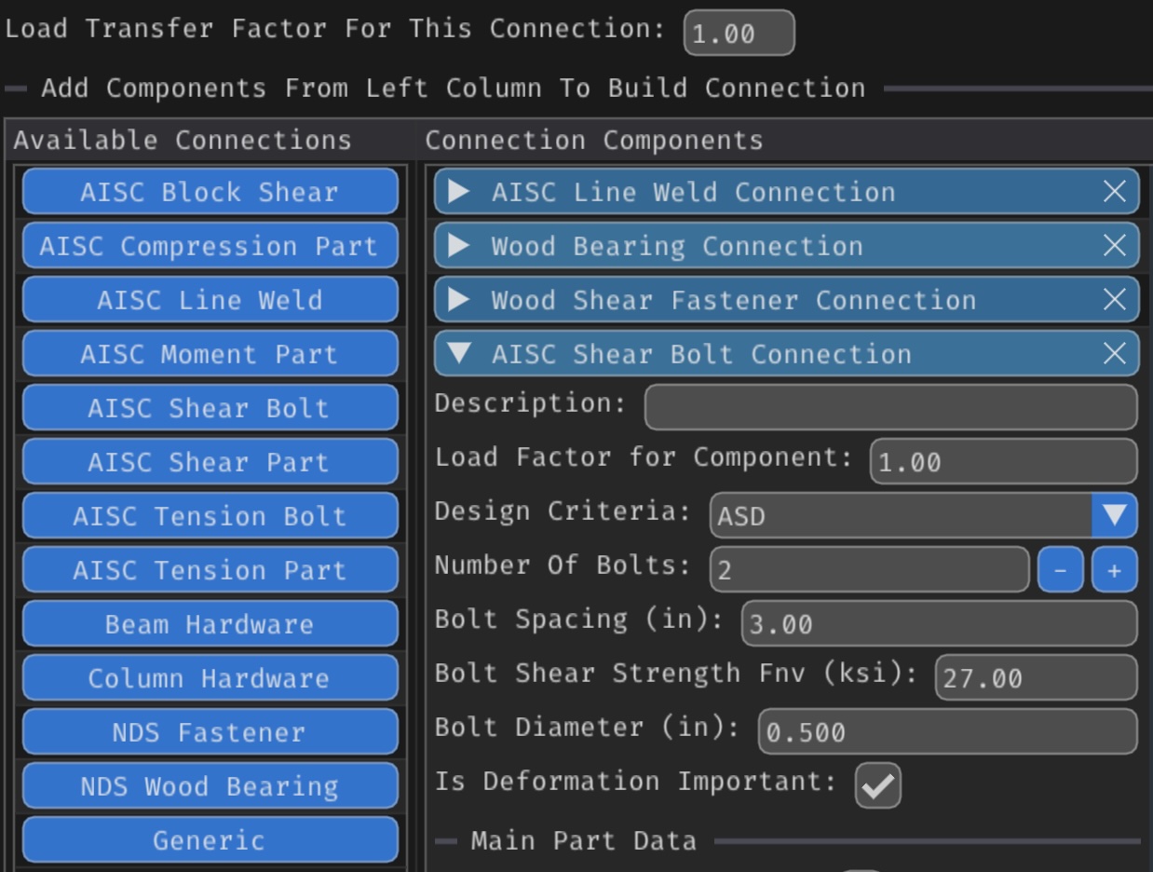
Task: Remove the AISC Line Weld Connection component
Action: click(1114, 192)
